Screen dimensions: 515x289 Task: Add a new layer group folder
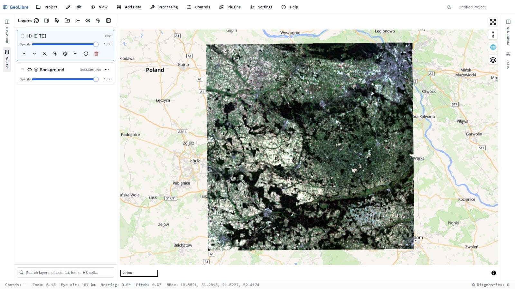click(x=67, y=21)
